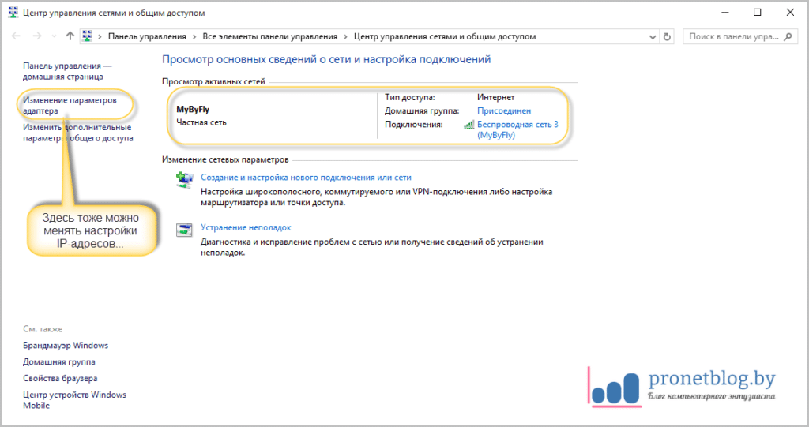This screenshot has width=809, height=427.
Task: Open 'Панель управления' breadcrumb
Action: tap(147, 36)
